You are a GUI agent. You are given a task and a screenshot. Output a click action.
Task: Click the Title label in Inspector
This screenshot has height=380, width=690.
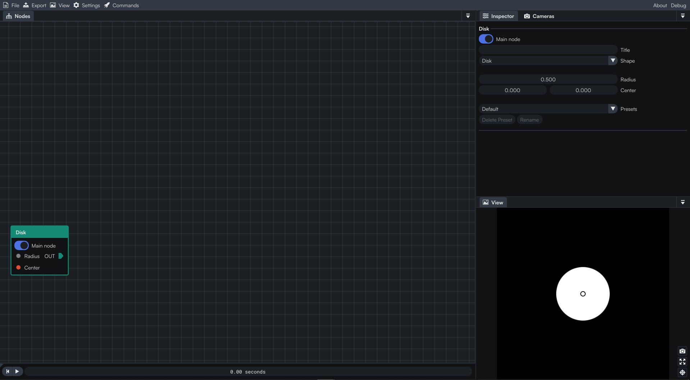(x=625, y=50)
